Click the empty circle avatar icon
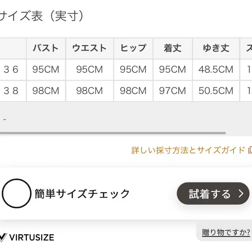Image resolution: width=252 pixels, height=252 pixels. [x=17, y=193]
